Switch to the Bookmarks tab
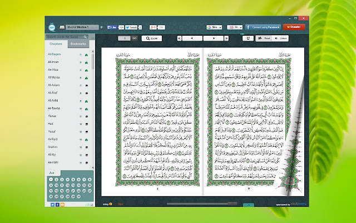The height and width of the screenshot is (223, 356). [x=78, y=44]
